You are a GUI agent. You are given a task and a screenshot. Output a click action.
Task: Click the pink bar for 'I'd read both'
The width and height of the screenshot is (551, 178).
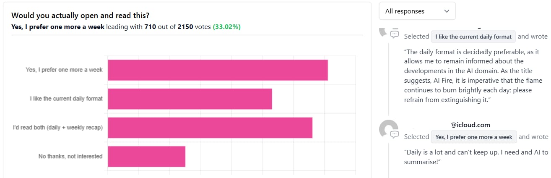click(x=210, y=128)
